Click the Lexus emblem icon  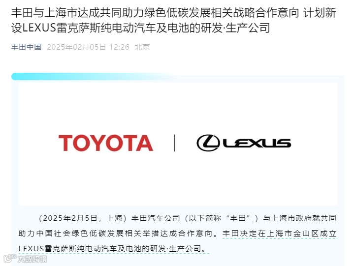tap(208, 143)
